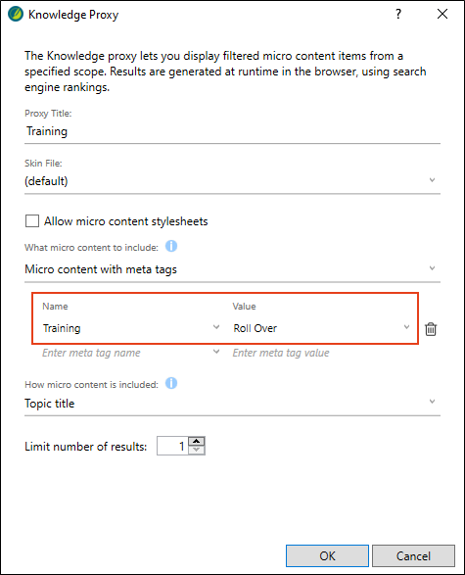The width and height of the screenshot is (465, 575).
Task: Click info icon beside How micro content is included
Action: pos(171,383)
